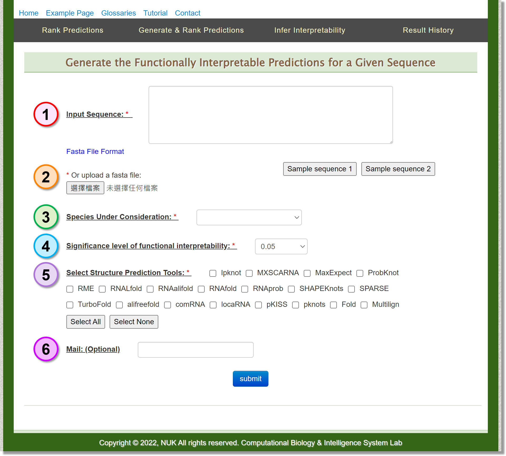Enable RNALfold prediction tool
This screenshot has width=506, height=456.
pos(102,289)
